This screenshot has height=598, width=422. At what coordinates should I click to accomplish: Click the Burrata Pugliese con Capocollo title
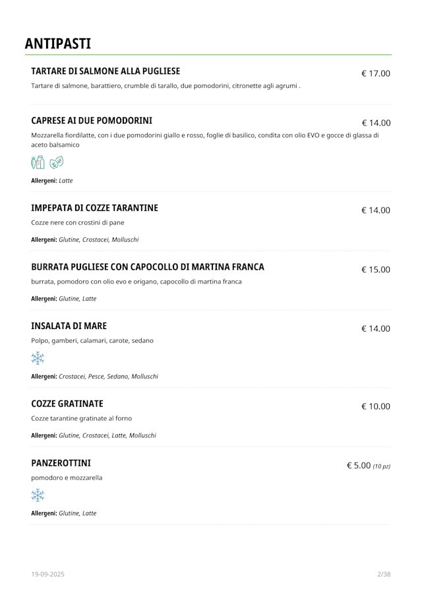148,267
